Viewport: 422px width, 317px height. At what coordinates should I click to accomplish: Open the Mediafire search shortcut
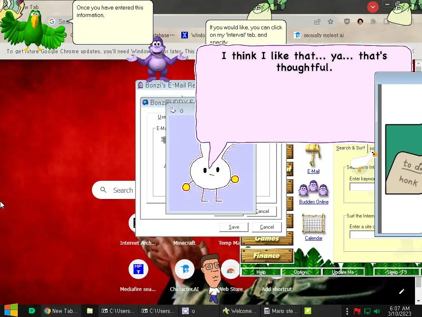138,276
